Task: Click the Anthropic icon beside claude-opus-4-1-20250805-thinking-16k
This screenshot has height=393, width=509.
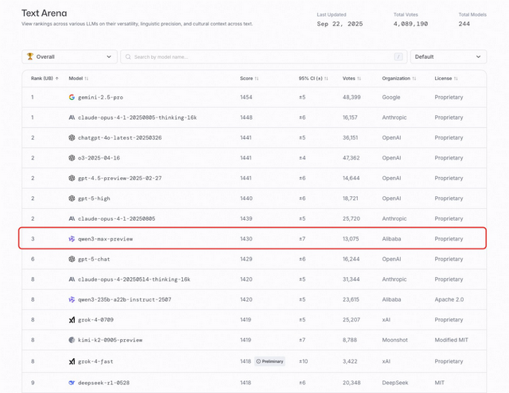Action: 72,118
